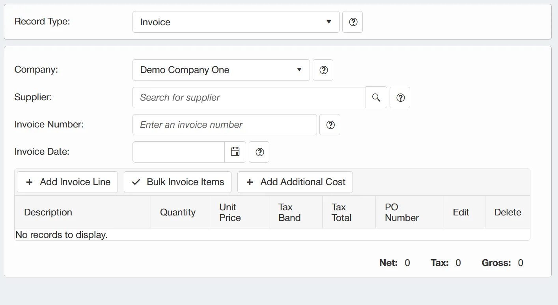Image resolution: width=558 pixels, height=305 pixels.
Task: Click the Quantity column header
Action: tap(181, 212)
